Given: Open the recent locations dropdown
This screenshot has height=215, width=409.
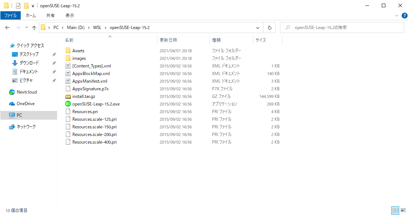Looking at the screenshot, I should click(27, 28).
